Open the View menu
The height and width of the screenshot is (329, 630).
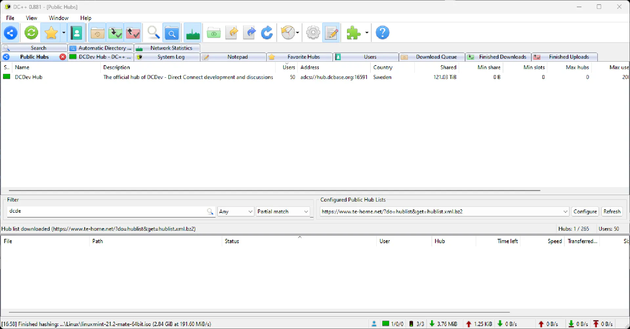click(31, 18)
